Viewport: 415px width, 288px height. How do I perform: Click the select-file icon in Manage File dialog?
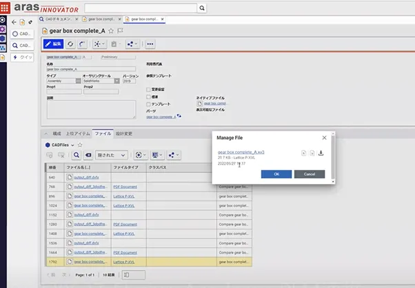point(303,153)
